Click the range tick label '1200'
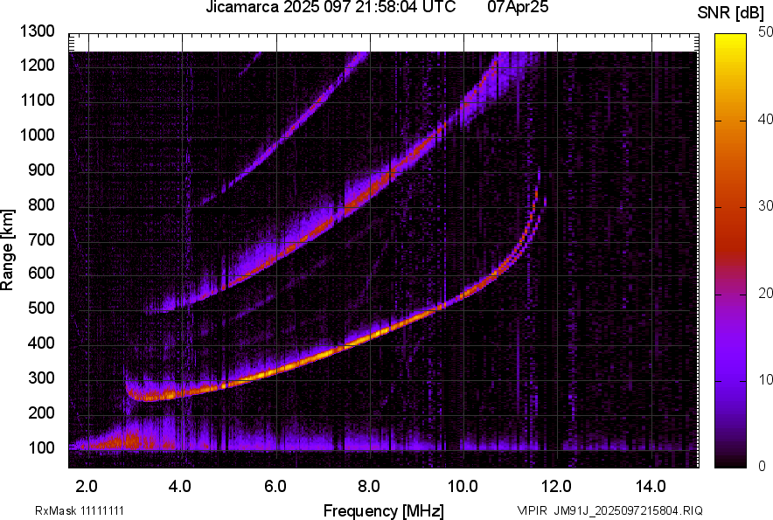The image size is (773, 520). tap(37, 65)
